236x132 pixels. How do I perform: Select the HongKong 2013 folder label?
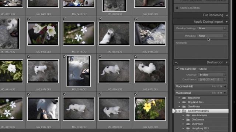(200, 128)
